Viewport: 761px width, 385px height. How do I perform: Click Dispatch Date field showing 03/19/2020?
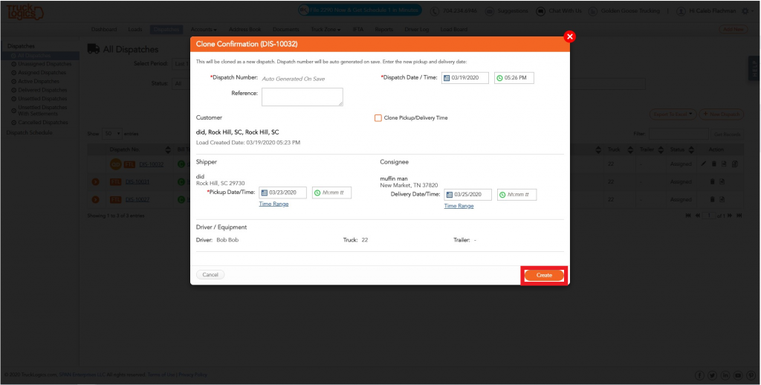(465, 78)
